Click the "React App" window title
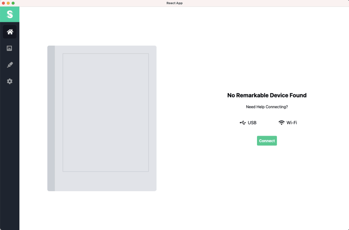 click(174, 3)
